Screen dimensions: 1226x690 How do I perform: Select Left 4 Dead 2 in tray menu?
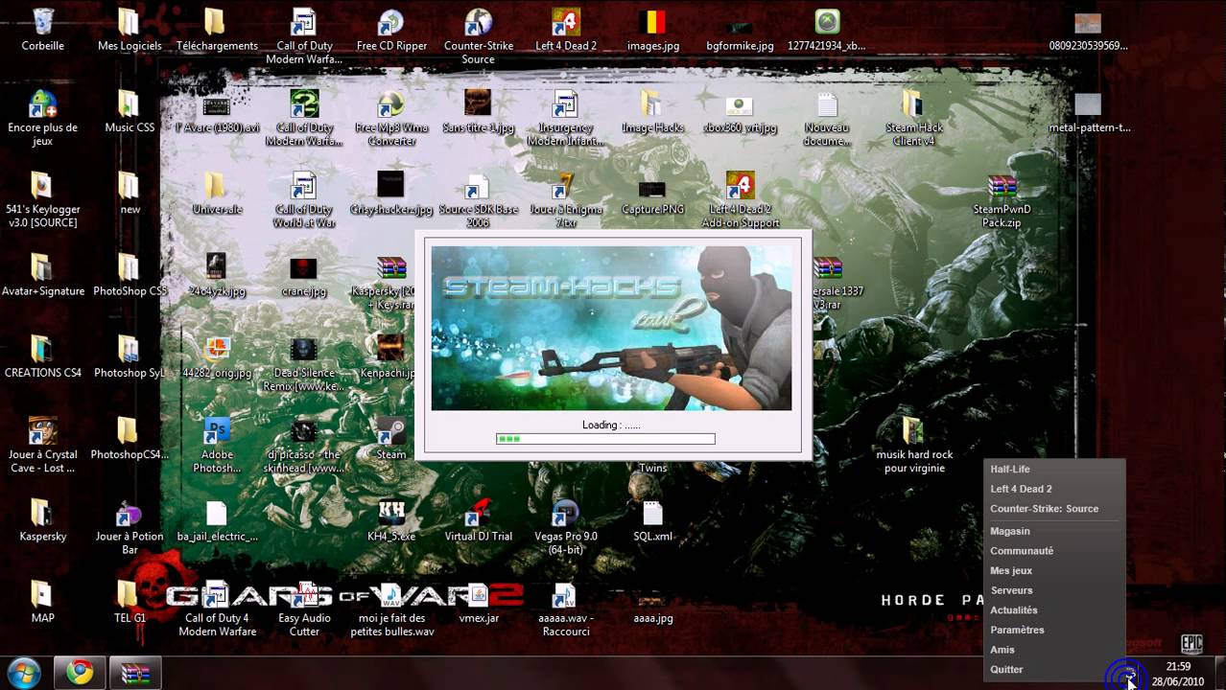[1021, 489]
